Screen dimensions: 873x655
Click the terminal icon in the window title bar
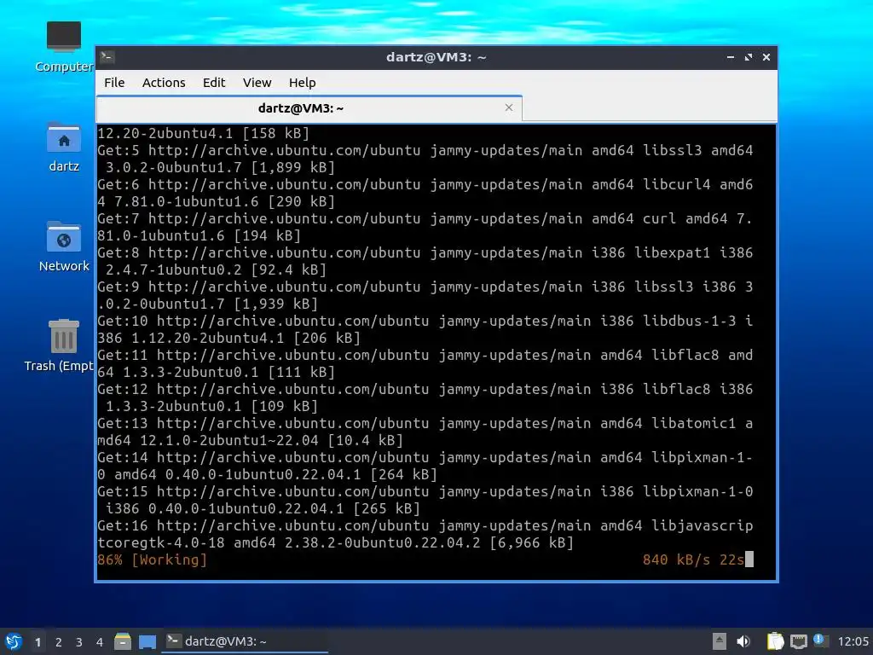[x=107, y=56]
